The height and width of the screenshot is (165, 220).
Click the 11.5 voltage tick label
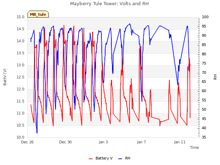[21, 101]
